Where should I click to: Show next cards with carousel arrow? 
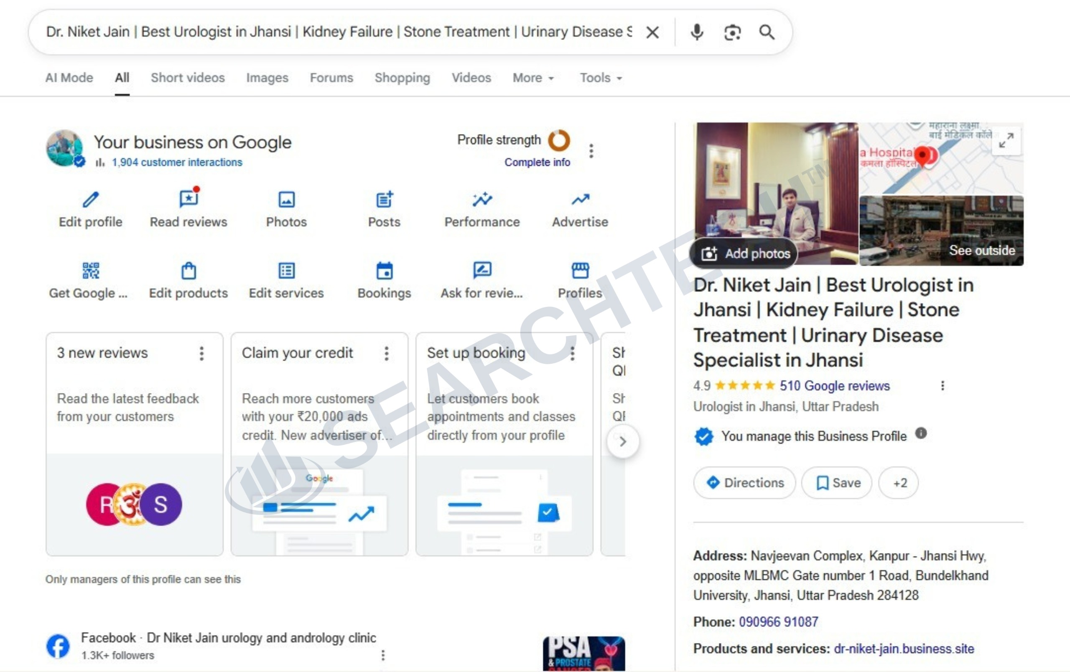pyautogui.click(x=623, y=441)
